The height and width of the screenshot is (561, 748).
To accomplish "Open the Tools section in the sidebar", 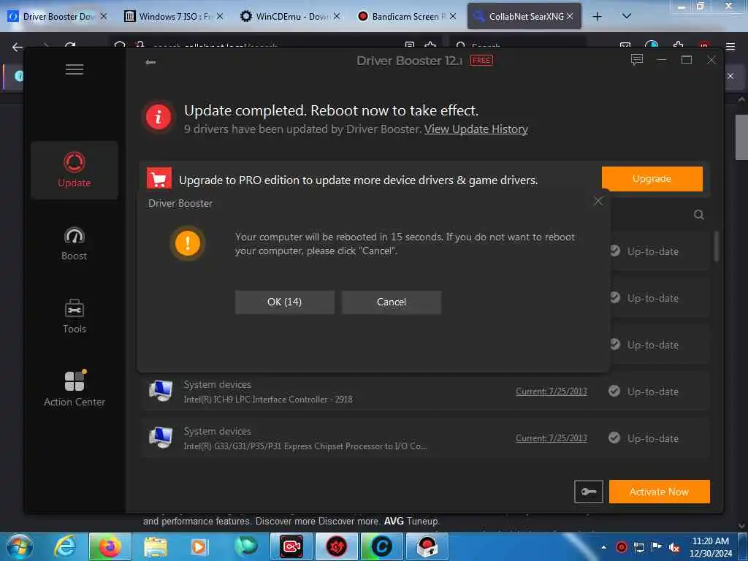I will (75, 316).
